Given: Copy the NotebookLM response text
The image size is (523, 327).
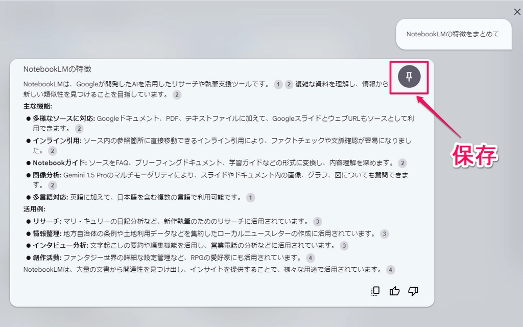Looking at the screenshot, I should click(x=375, y=291).
